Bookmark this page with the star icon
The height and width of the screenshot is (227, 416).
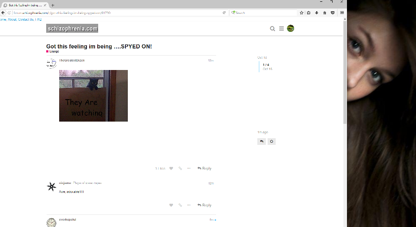[301, 13]
